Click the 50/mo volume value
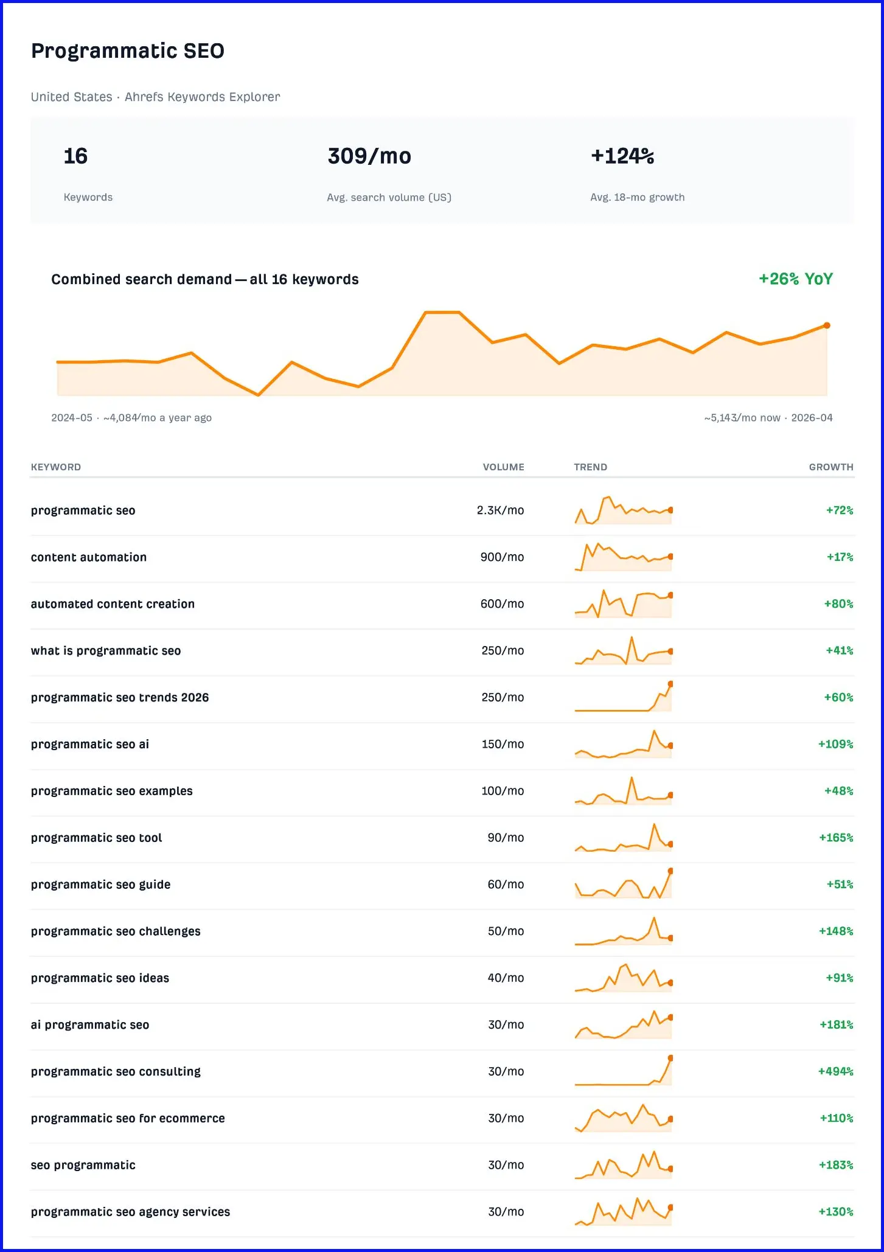Screen dimensions: 884x1252 pos(506,931)
